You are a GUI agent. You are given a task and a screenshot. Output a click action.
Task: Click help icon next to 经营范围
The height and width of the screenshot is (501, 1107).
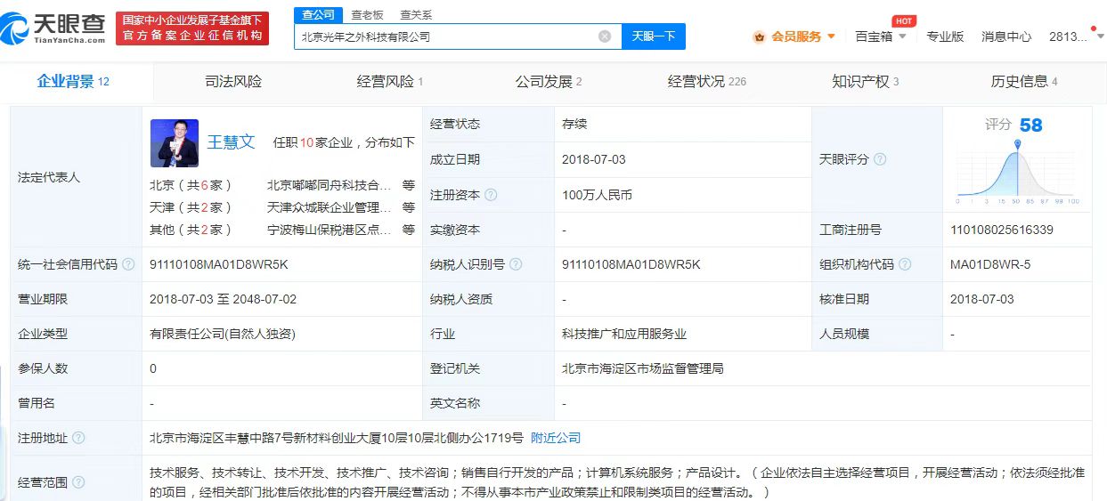click(79, 482)
